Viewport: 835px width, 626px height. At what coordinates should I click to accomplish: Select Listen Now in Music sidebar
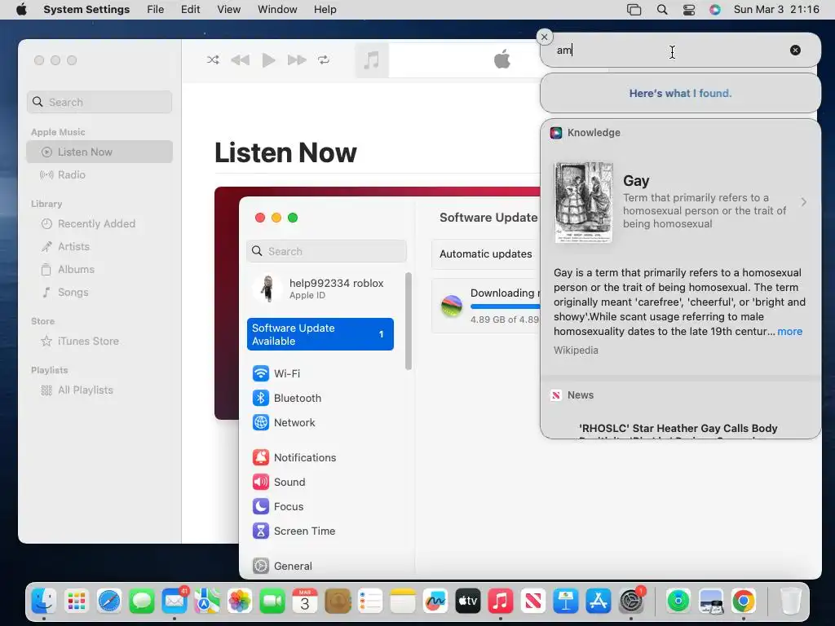(x=99, y=152)
